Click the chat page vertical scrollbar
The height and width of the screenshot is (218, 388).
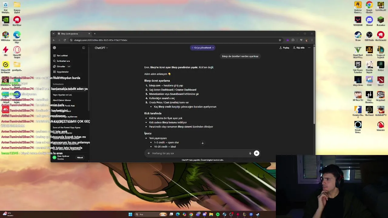pos(314,85)
